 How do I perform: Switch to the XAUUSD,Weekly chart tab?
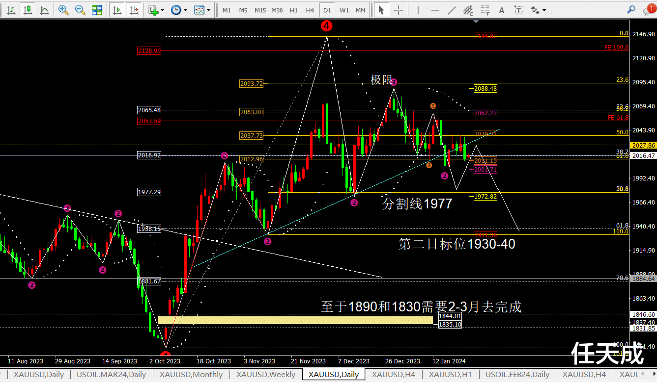266,375
